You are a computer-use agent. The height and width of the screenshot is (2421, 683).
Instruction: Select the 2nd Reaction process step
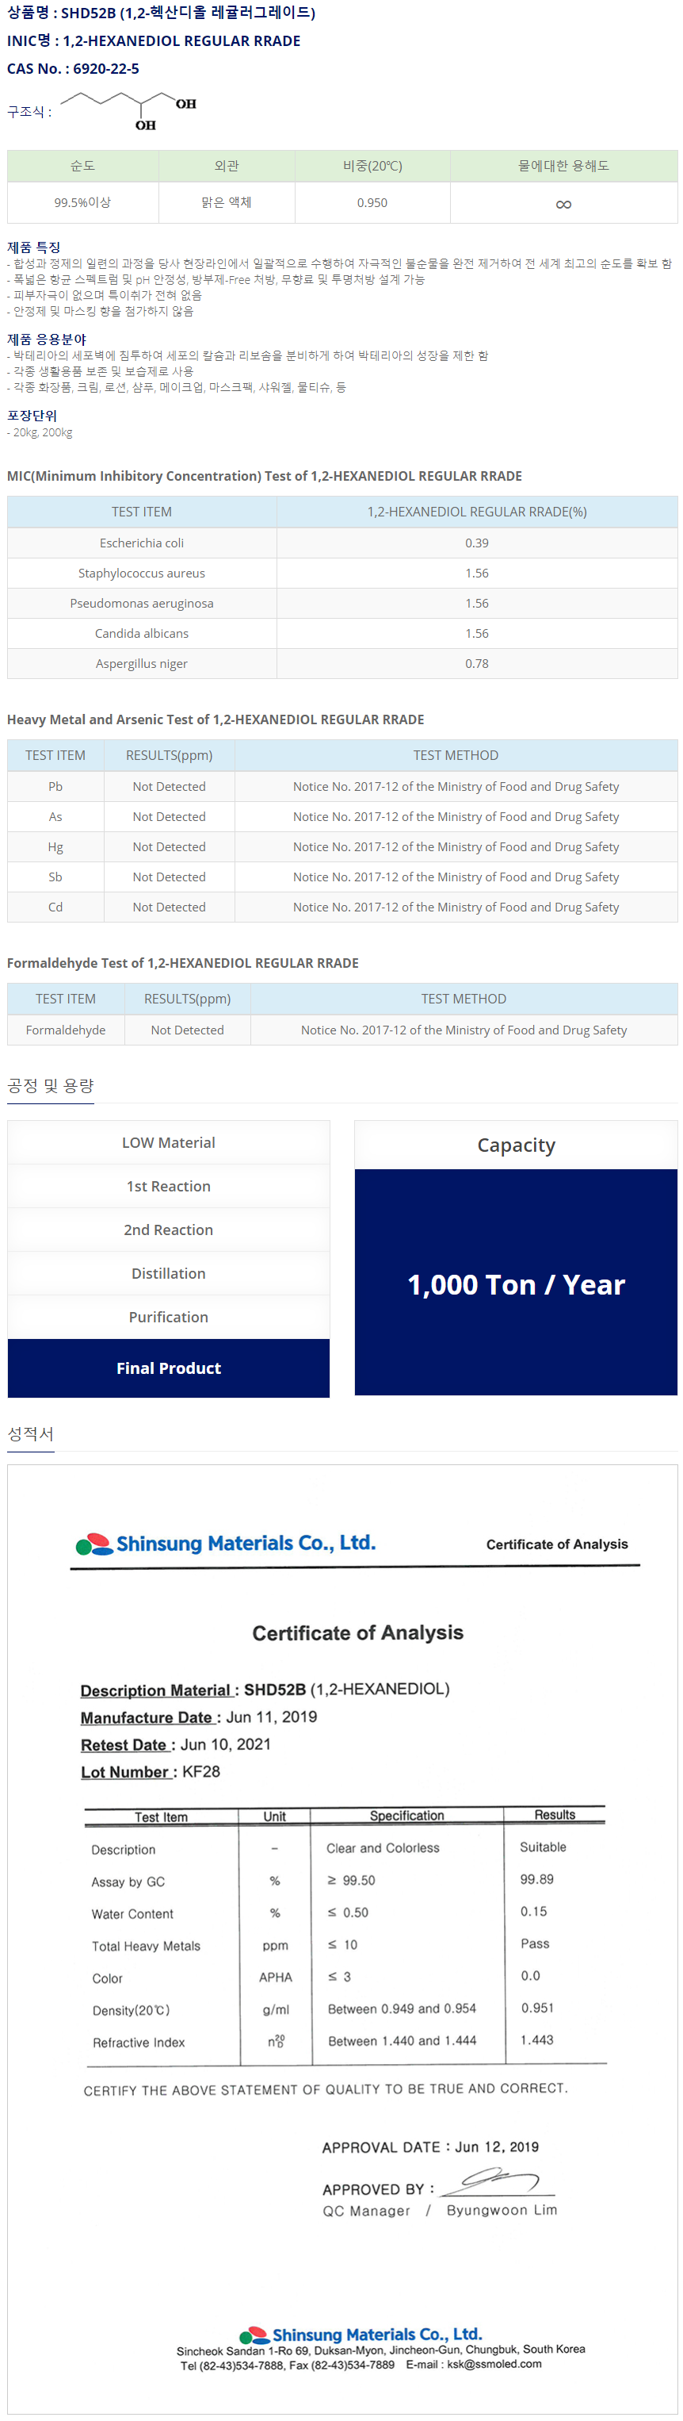pos(169,1230)
